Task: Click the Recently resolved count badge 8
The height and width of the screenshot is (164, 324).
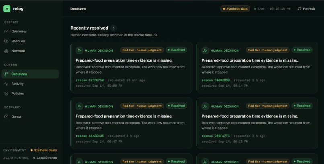Action: (113, 28)
